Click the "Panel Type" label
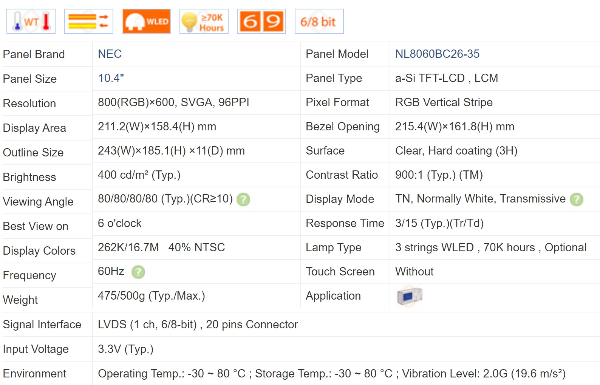This screenshot has width=600, height=385. pos(334,78)
